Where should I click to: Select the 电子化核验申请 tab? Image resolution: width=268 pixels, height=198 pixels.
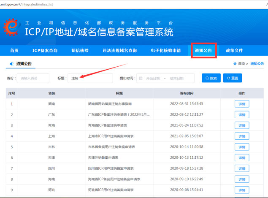tap(165, 51)
